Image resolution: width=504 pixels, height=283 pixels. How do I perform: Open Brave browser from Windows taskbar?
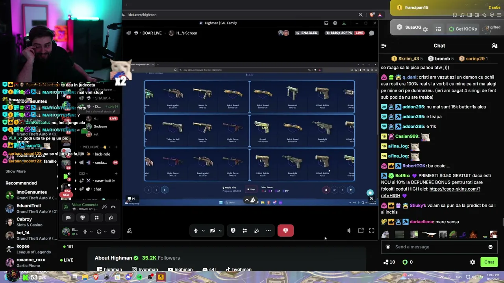(96, 277)
